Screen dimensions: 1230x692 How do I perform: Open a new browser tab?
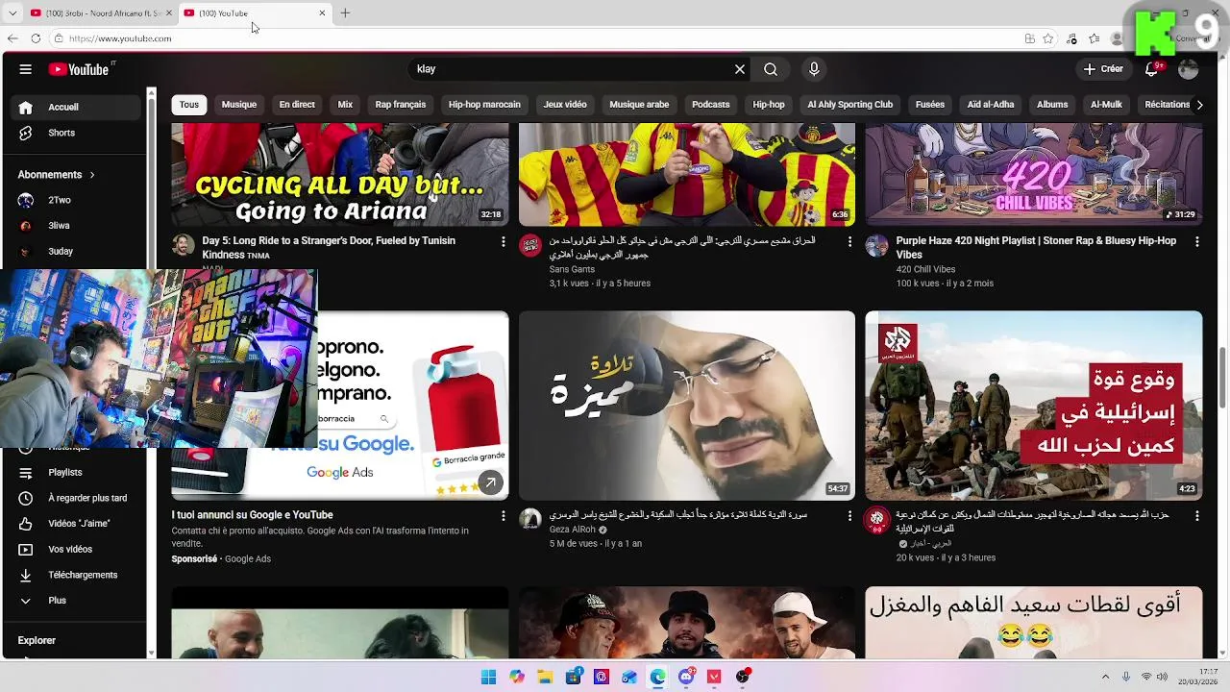345,13
